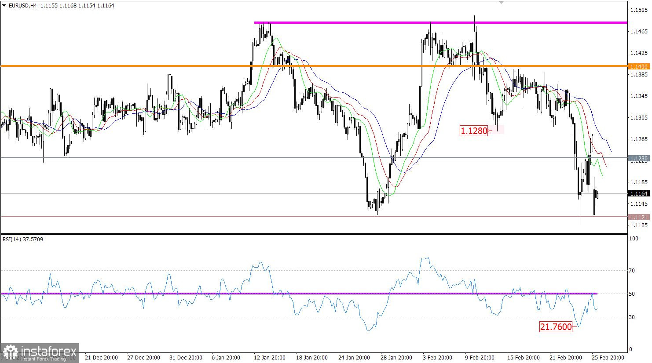
Task: Click the 1.1164 current price tag
Action: (x=638, y=193)
